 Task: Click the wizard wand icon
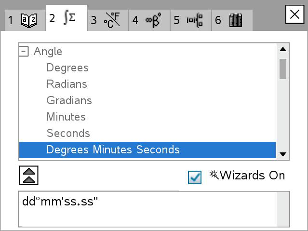214,175
